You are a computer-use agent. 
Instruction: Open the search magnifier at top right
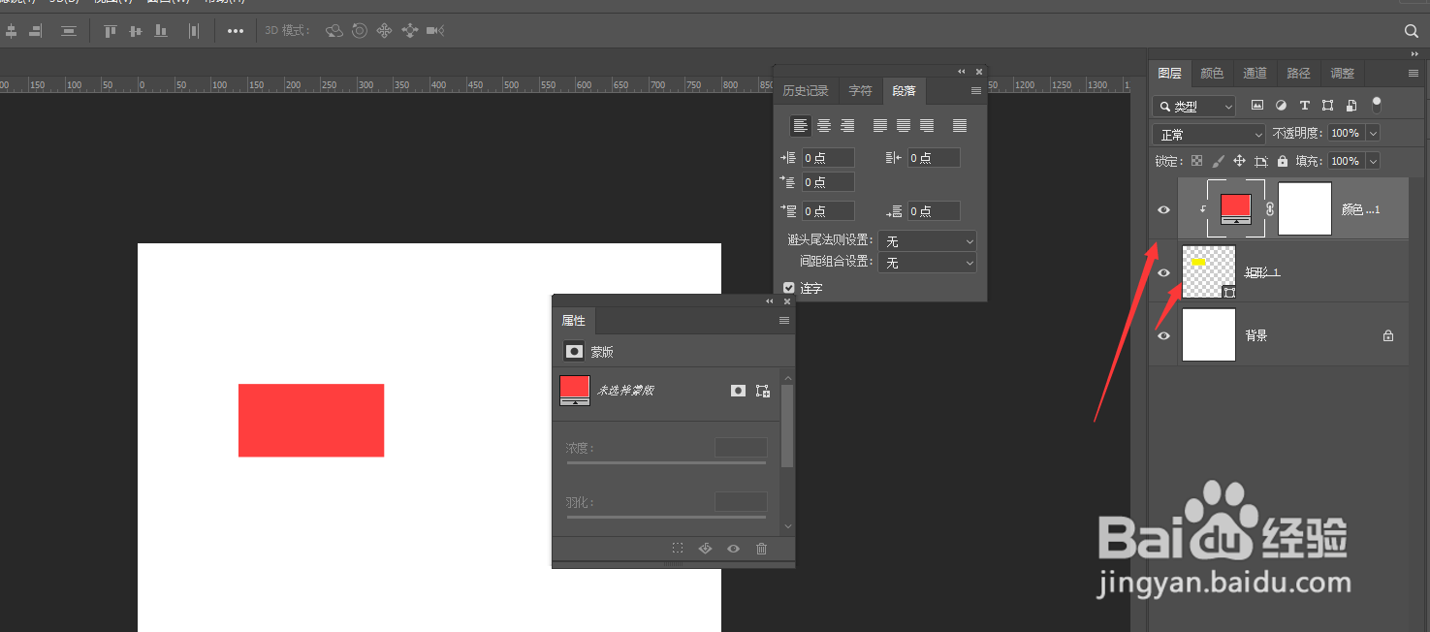pyautogui.click(x=1412, y=31)
